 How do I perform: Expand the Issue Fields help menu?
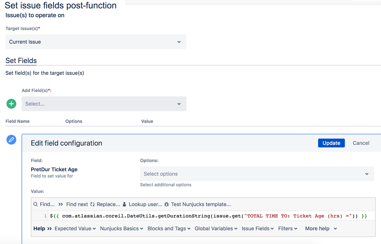point(257,228)
